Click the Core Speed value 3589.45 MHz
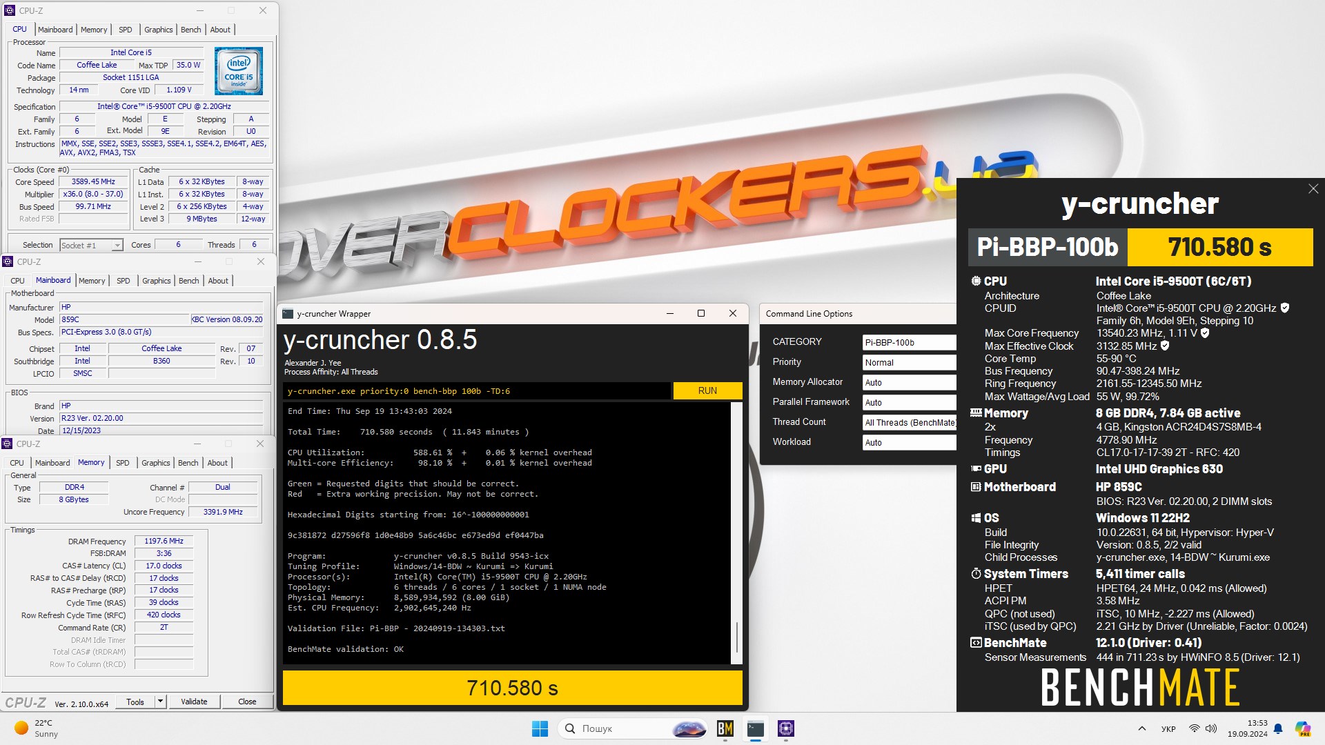 pyautogui.click(x=93, y=181)
